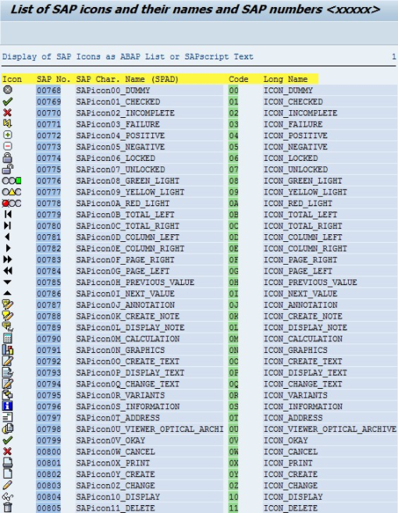Click the red X icon beside SAPicon02_INCOMPLETE
The height and width of the screenshot is (513, 398).
point(7,113)
